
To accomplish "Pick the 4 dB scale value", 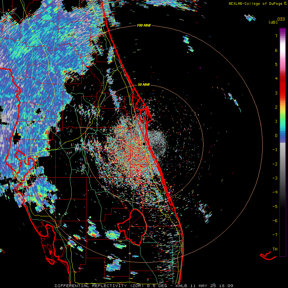I will pyautogui.click(x=276, y=79).
